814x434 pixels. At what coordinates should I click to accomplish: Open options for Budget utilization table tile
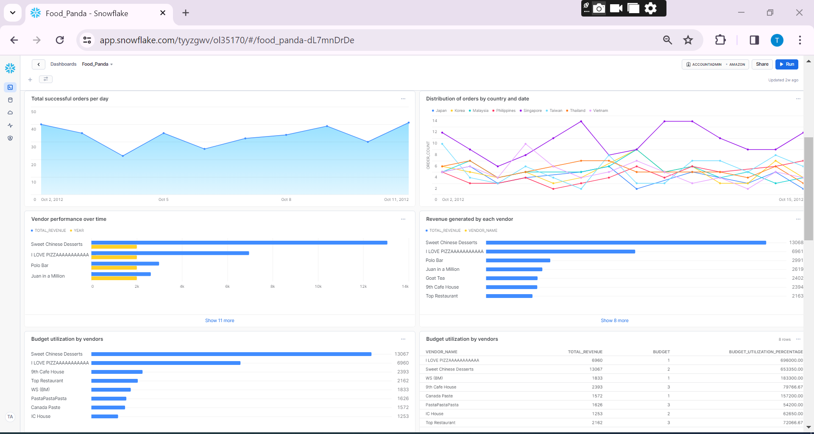798,339
